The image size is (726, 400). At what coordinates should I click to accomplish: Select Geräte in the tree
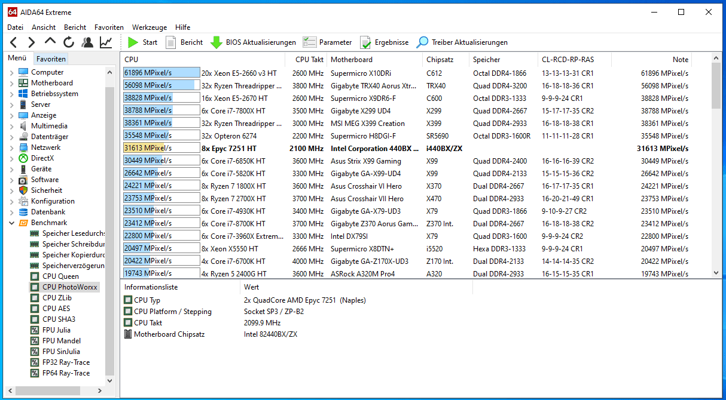[41, 169]
